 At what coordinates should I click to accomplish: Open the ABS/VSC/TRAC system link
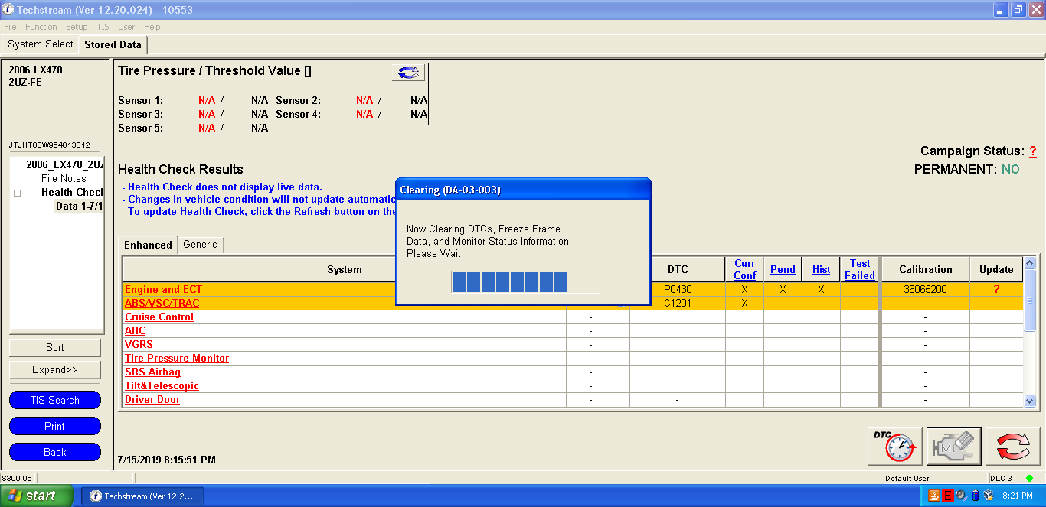(162, 304)
